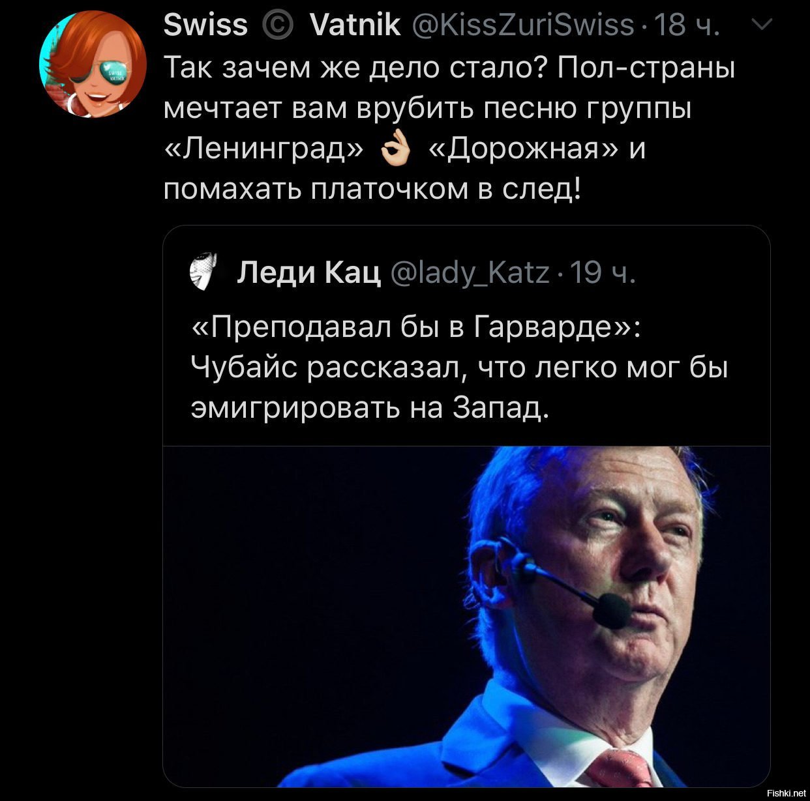
Task: Click the line «помахать платочком в след!»
Action: pyautogui.click(x=371, y=189)
